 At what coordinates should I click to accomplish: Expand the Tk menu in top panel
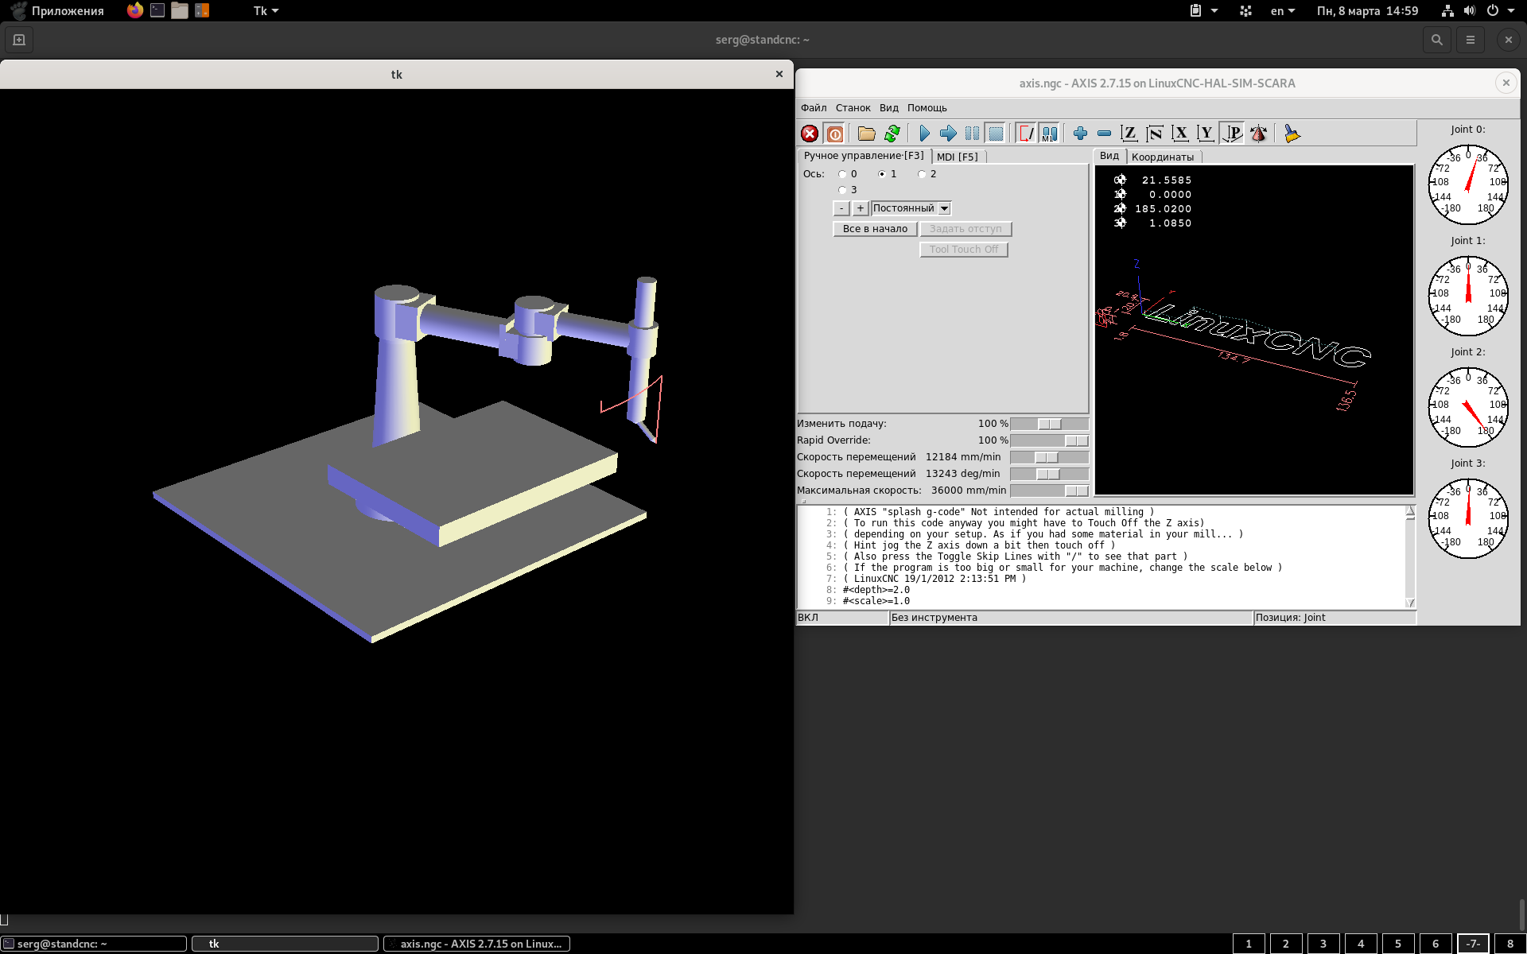click(x=266, y=11)
